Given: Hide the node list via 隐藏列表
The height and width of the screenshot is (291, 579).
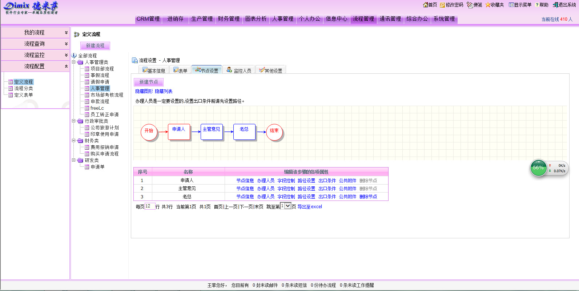Looking at the screenshot, I should [164, 91].
